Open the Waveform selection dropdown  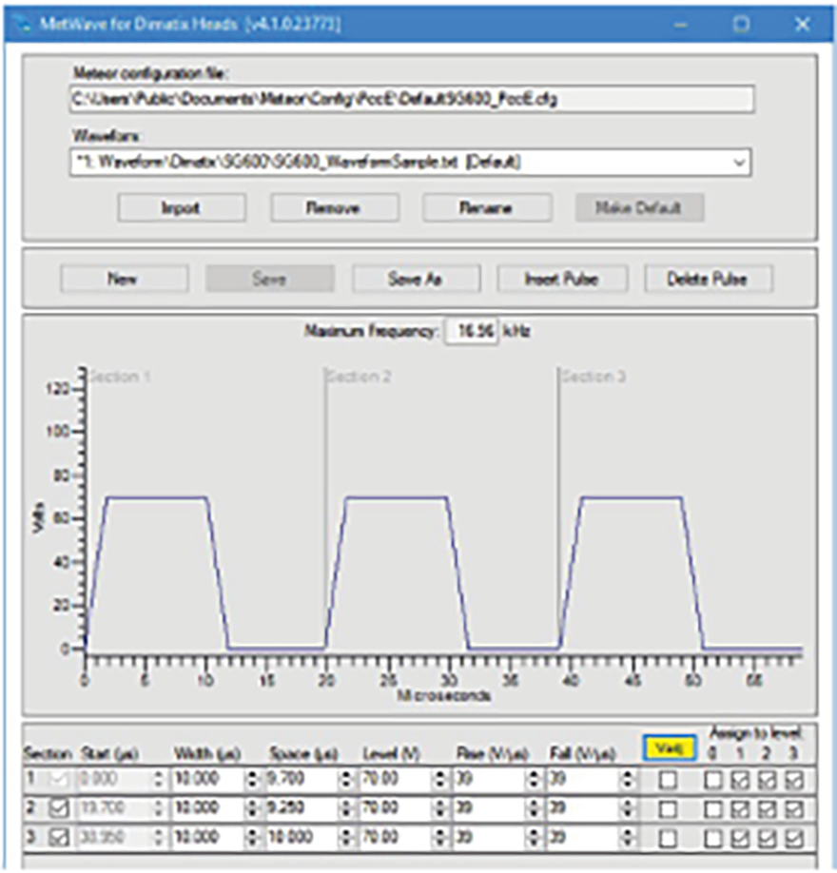click(739, 163)
